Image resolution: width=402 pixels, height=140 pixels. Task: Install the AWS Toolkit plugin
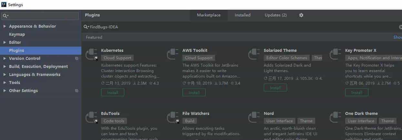pos(194,92)
